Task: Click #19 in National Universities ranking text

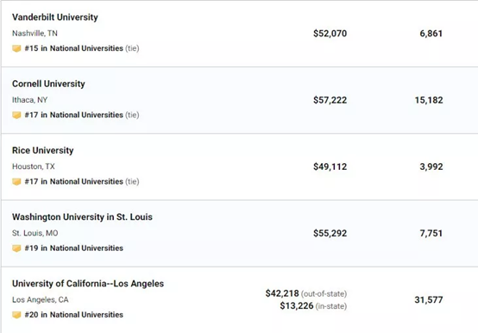Action: [x=74, y=248]
